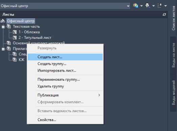Click the sheet set publish-to-DWF icon
The image size is (177, 131).
coord(135,5)
